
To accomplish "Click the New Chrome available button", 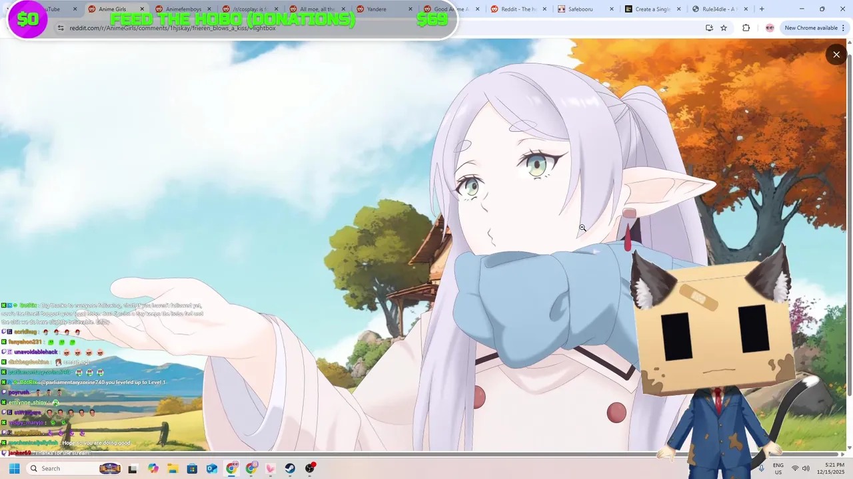I will pyautogui.click(x=811, y=28).
